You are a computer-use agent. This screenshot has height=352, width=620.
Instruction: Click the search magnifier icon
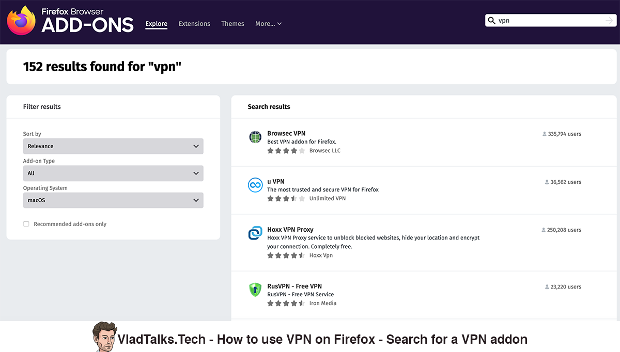[x=492, y=21]
